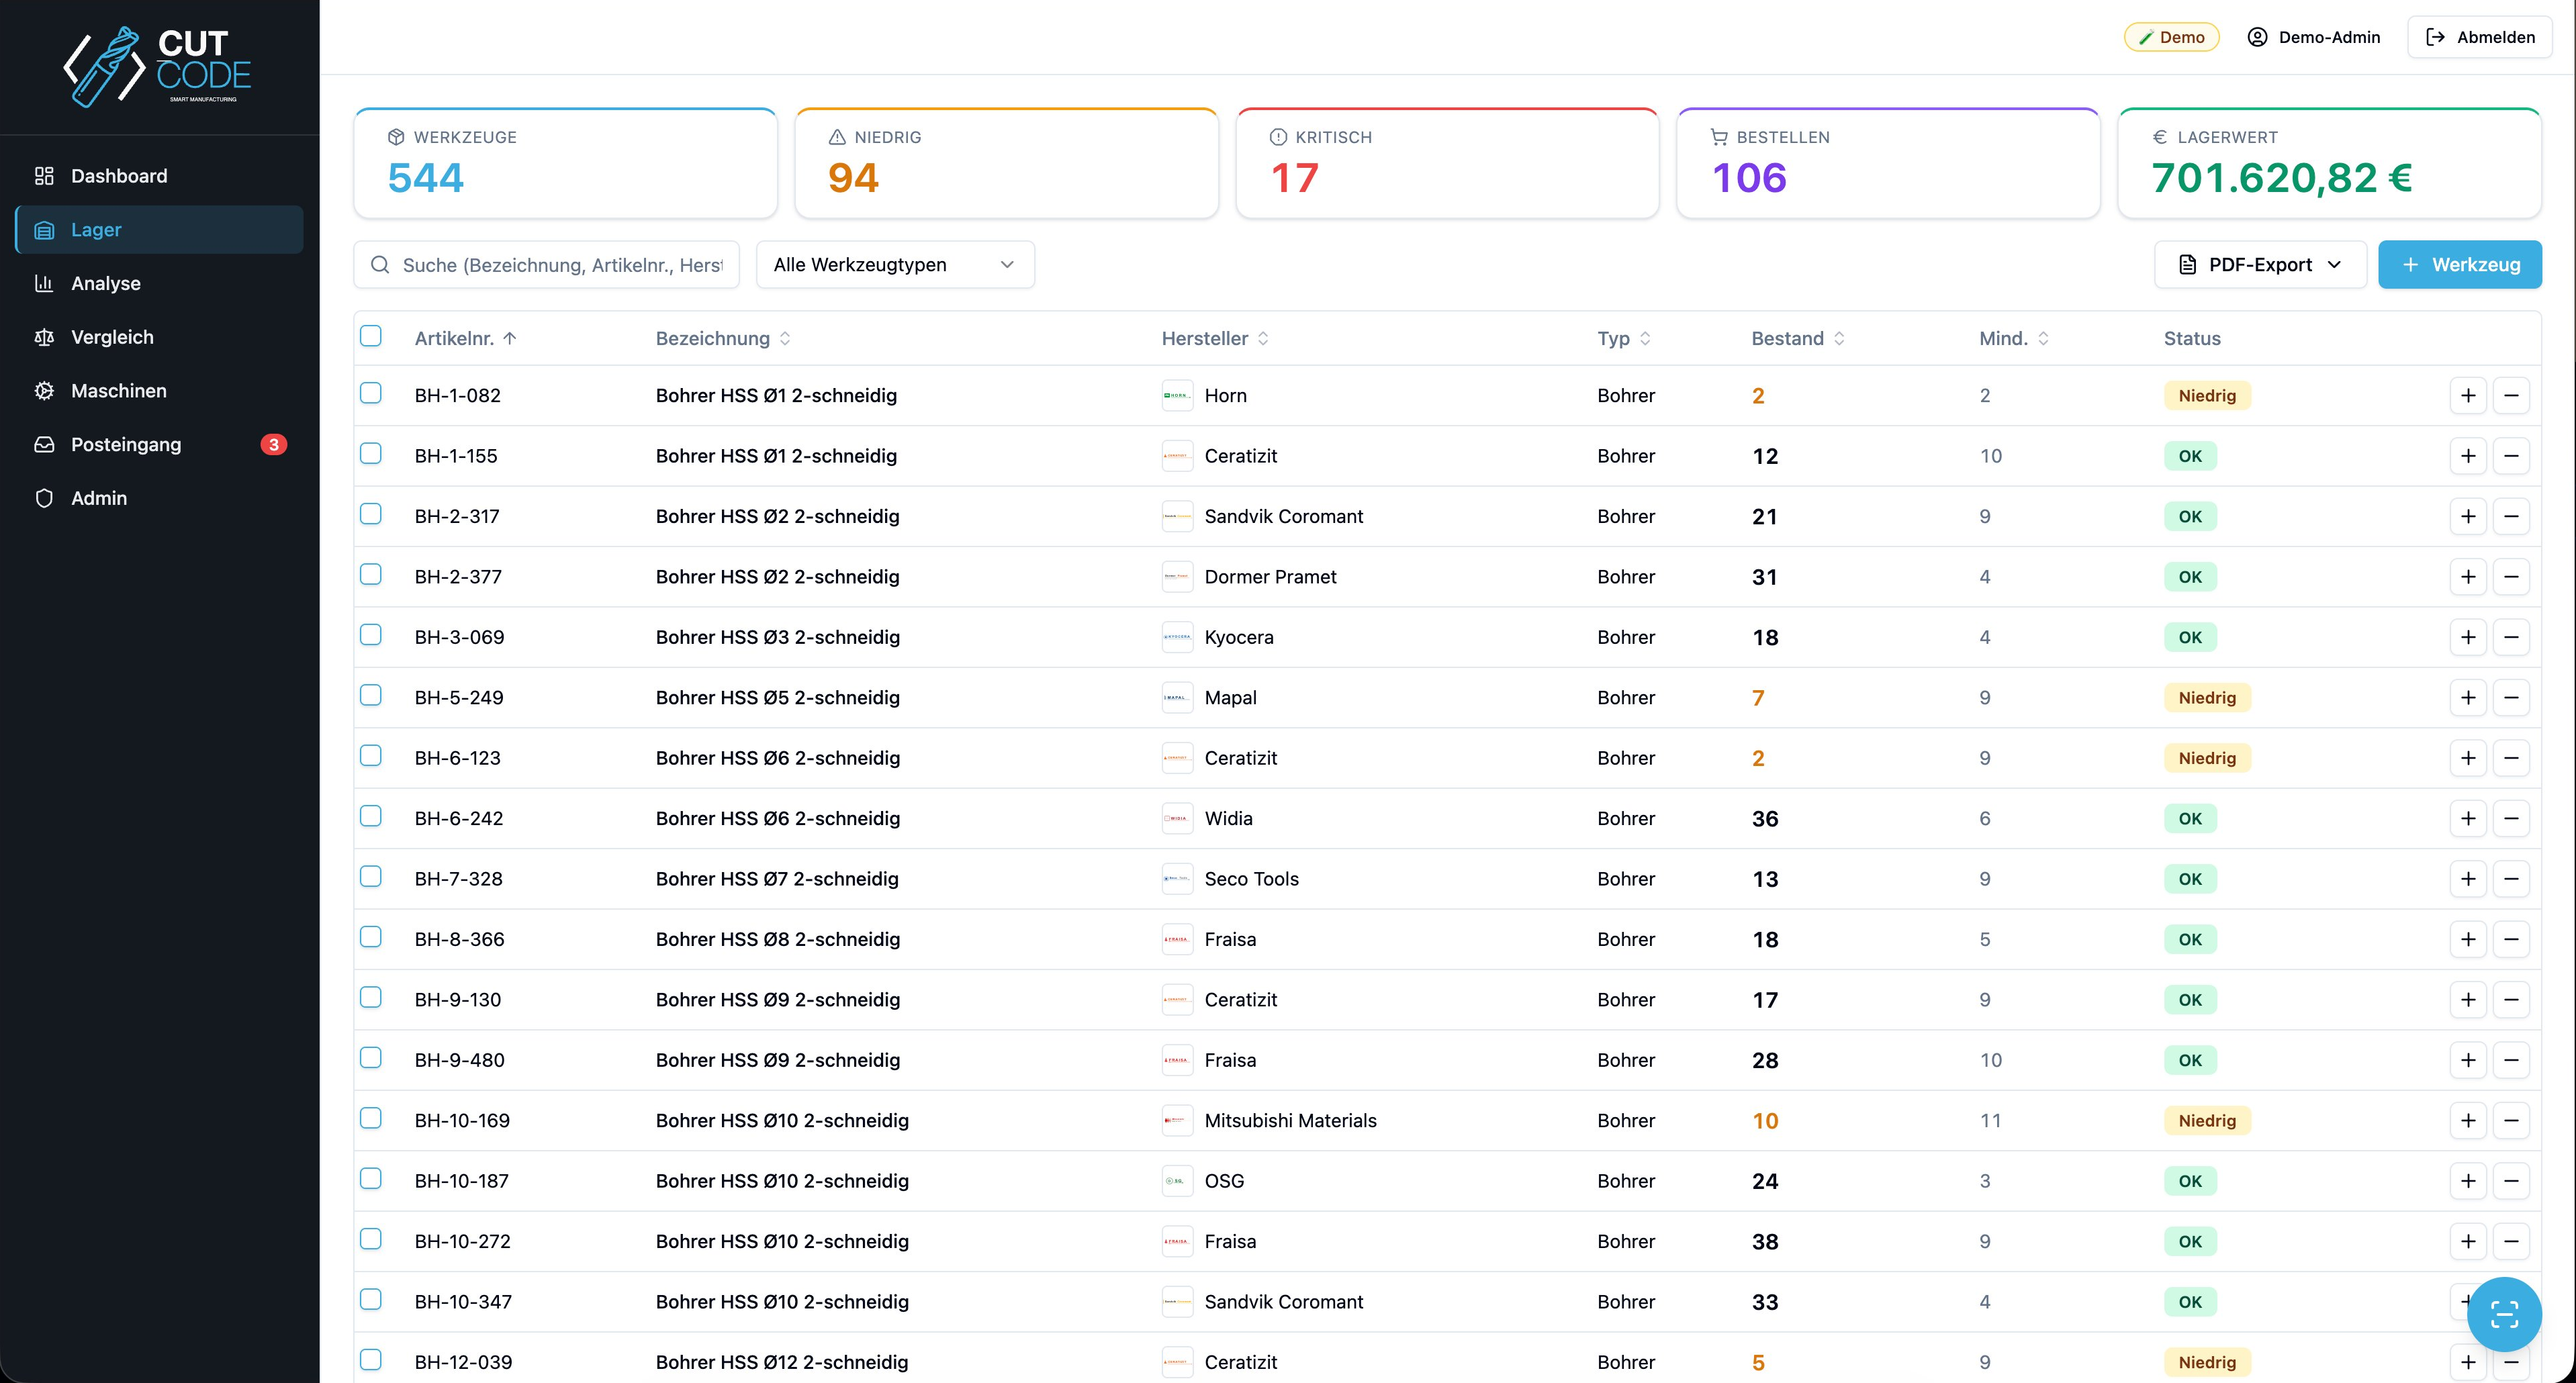This screenshot has width=2576, height=1383.
Task: Click the blue scanner floating button
Action: click(x=2504, y=1314)
